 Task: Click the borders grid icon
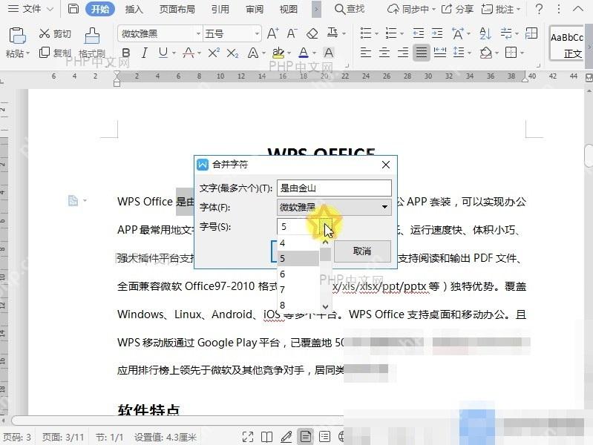coord(511,53)
